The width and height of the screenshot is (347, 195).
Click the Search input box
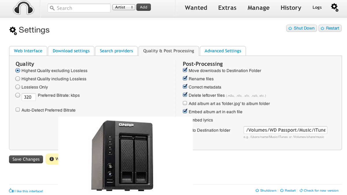click(79, 8)
